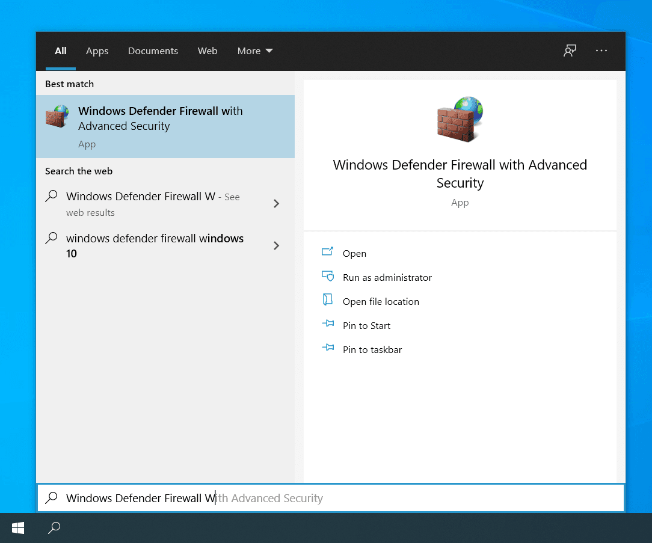This screenshot has width=652, height=543.
Task: Click the Windows Start button on taskbar
Action: tap(18, 528)
